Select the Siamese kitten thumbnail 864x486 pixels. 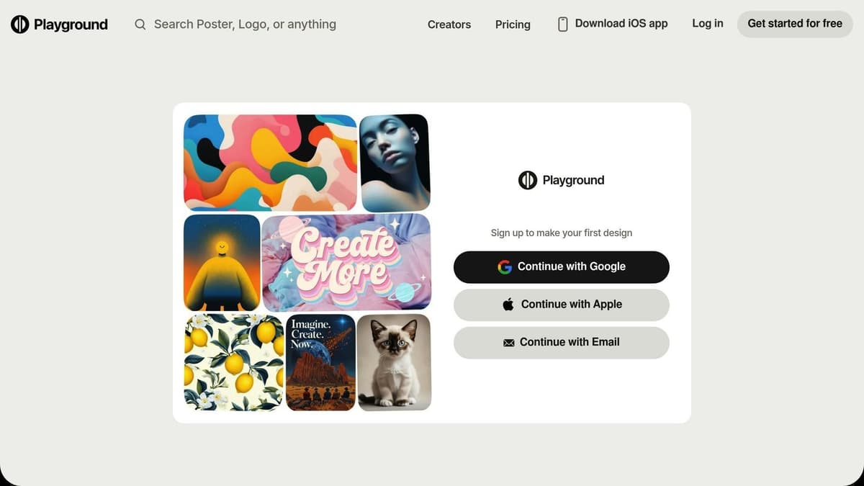tap(394, 362)
